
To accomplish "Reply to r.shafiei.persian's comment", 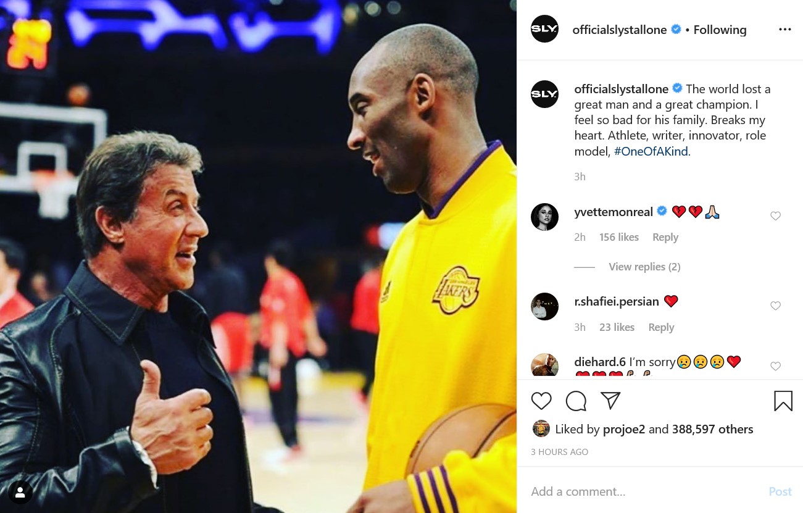I will pos(661,327).
